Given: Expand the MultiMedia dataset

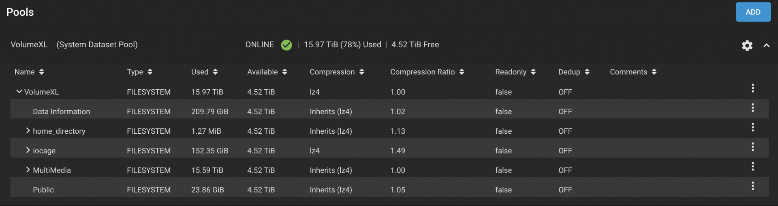Looking at the screenshot, I should 28,170.
